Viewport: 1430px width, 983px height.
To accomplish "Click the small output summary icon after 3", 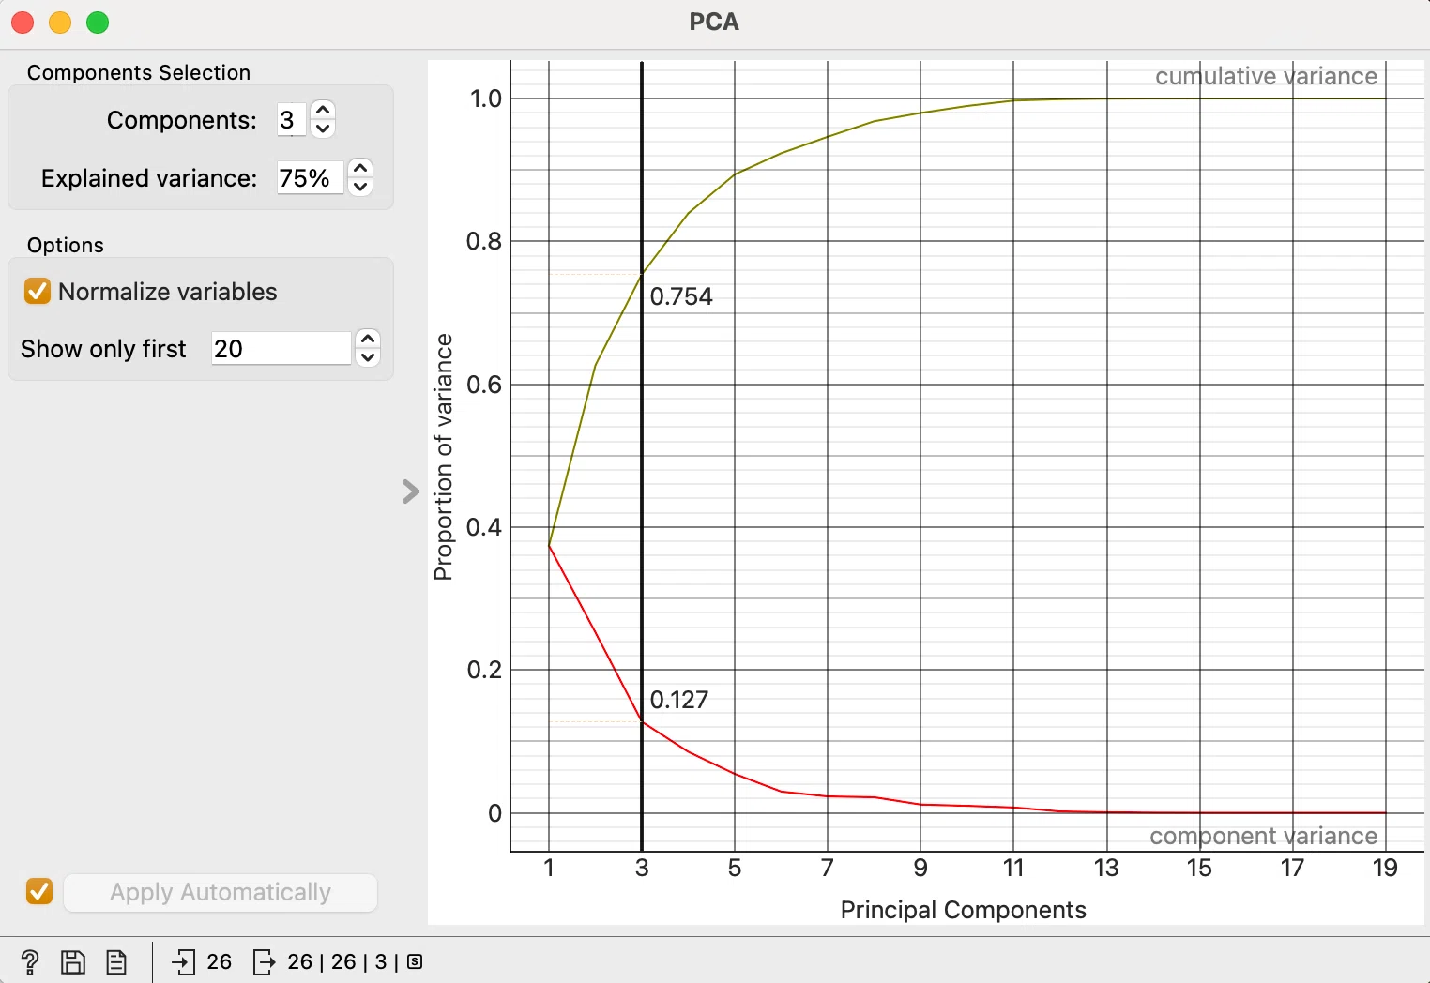I will [x=415, y=961].
